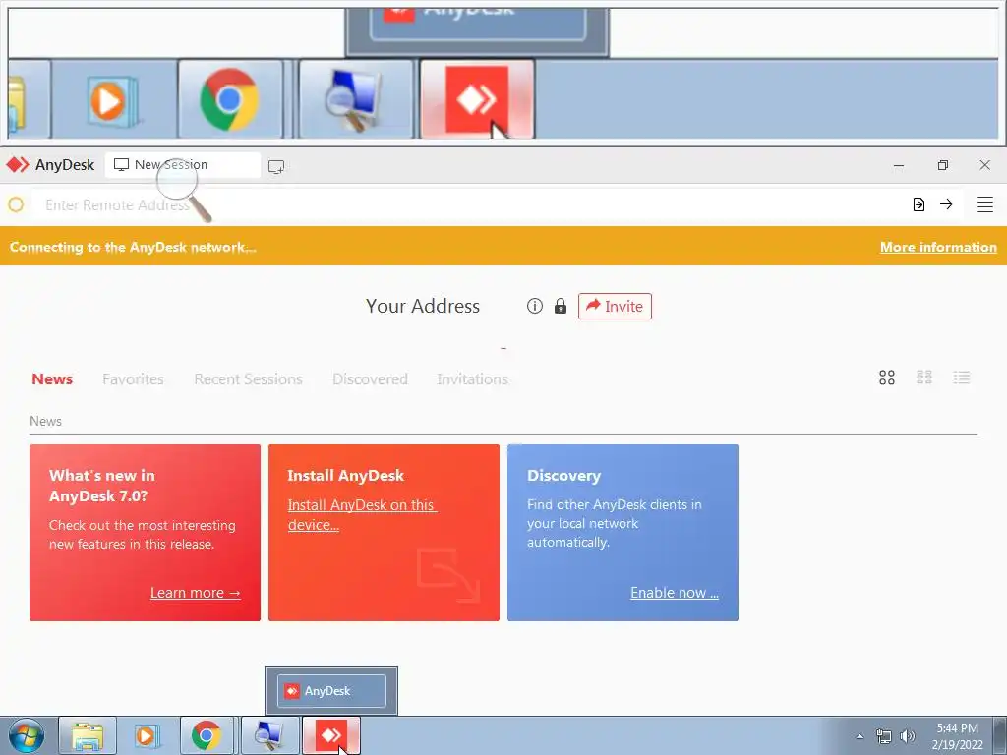Viewport: 1007px width, 755px height.
Task: Switch to the Recent Sessions tab
Action: pyautogui.click(x=248, y=378)
